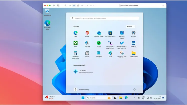The width and height of the screenshot is (187, 105).
Task: Open Get Started recommended item
Action: (x=83, y=72)
